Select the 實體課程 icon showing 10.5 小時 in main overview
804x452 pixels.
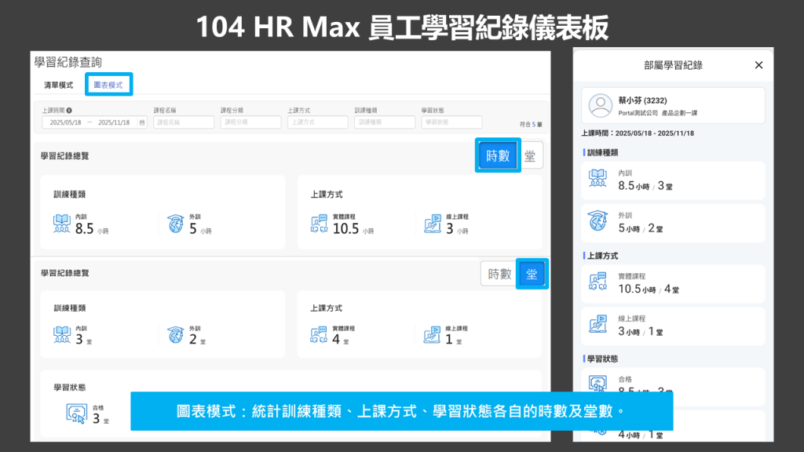tap(319, 224)
